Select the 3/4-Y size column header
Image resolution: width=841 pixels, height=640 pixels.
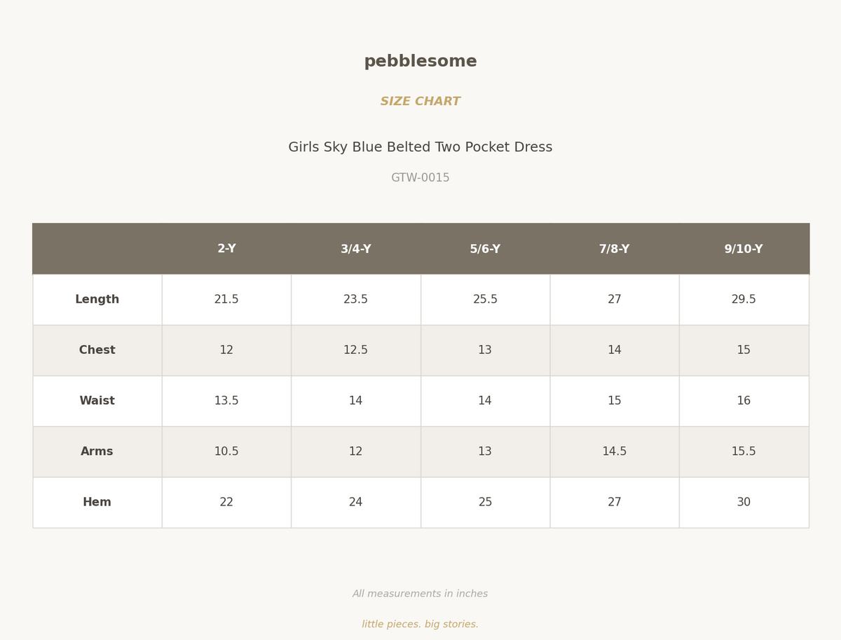click(x=356, y=249)
